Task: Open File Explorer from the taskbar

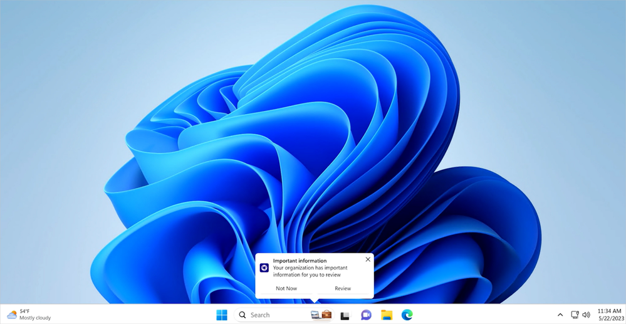Action: pos(387,315)
